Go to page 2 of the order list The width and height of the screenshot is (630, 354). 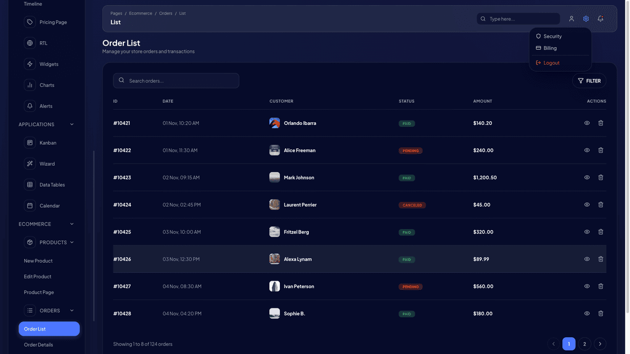[x=584, y=344]
